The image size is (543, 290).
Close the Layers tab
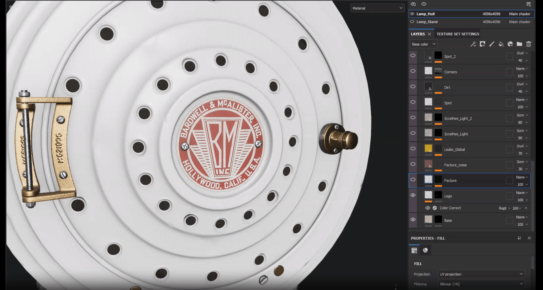tap(429, 34)
